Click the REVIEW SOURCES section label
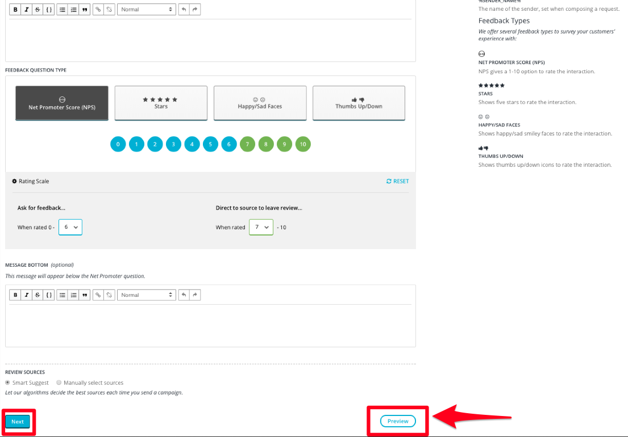The width and height of the screenshot is (628, 437). pos(25,372)
